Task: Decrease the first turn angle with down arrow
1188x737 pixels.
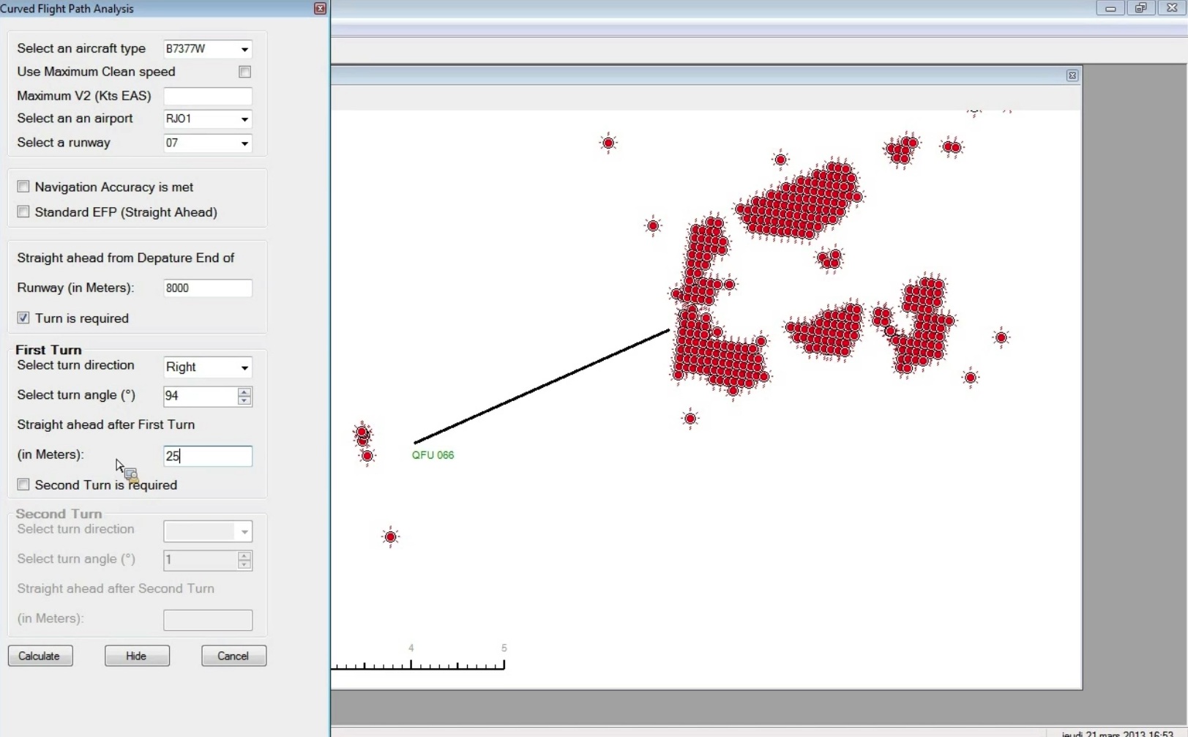Action: coord(244,400)
